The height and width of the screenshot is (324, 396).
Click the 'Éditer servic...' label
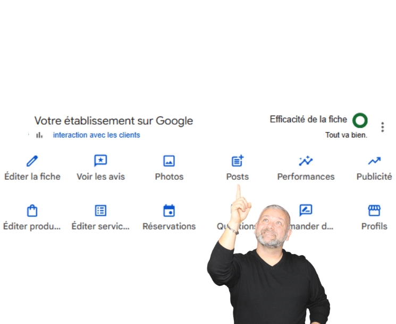(x=100, y=226)
